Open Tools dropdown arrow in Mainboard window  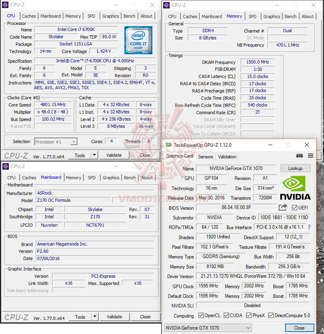(95, 317)
